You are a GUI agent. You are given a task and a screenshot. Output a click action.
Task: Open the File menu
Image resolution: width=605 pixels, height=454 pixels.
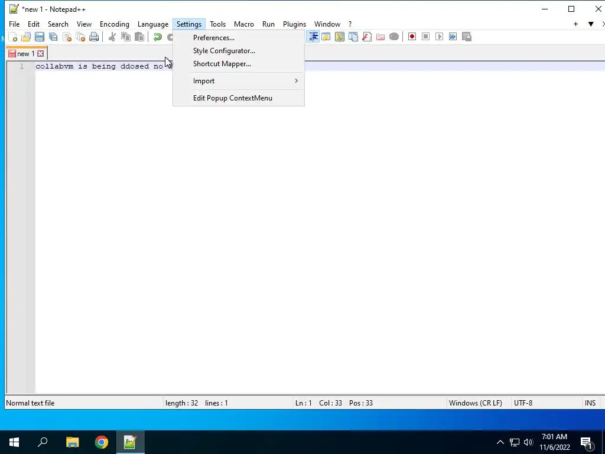coord(14,24)
